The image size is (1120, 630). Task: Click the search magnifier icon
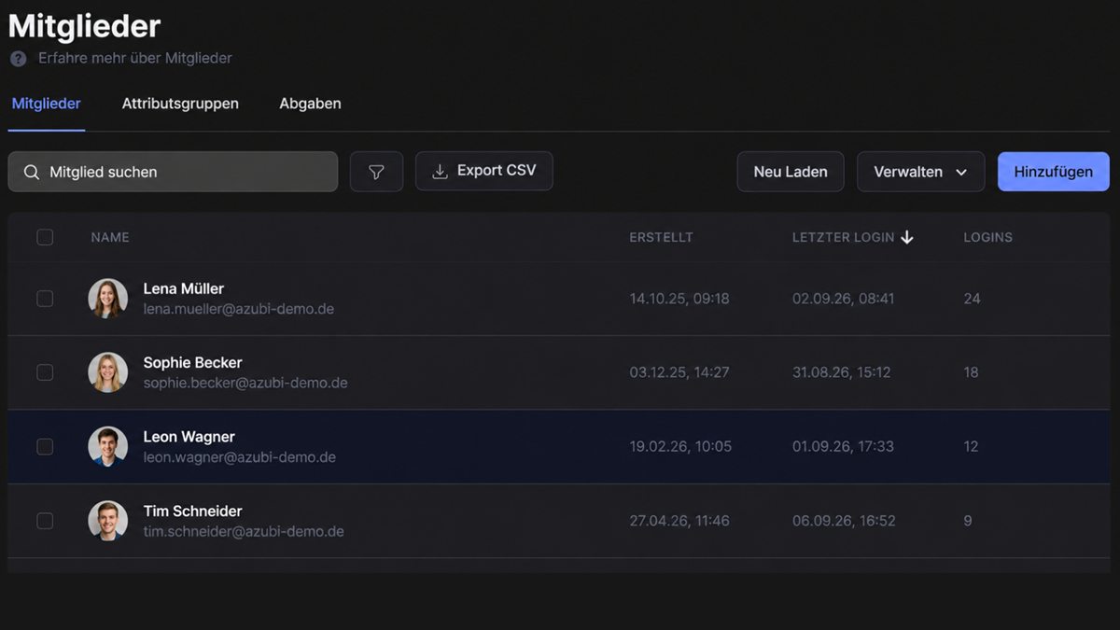coord(32,172)
